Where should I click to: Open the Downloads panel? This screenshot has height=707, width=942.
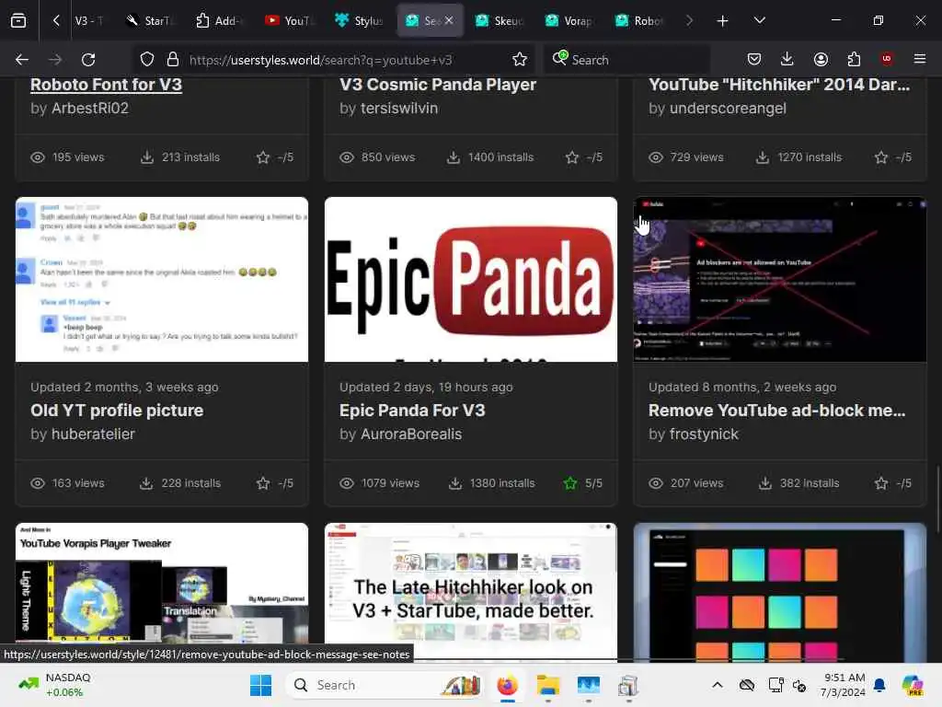(787, 59)
